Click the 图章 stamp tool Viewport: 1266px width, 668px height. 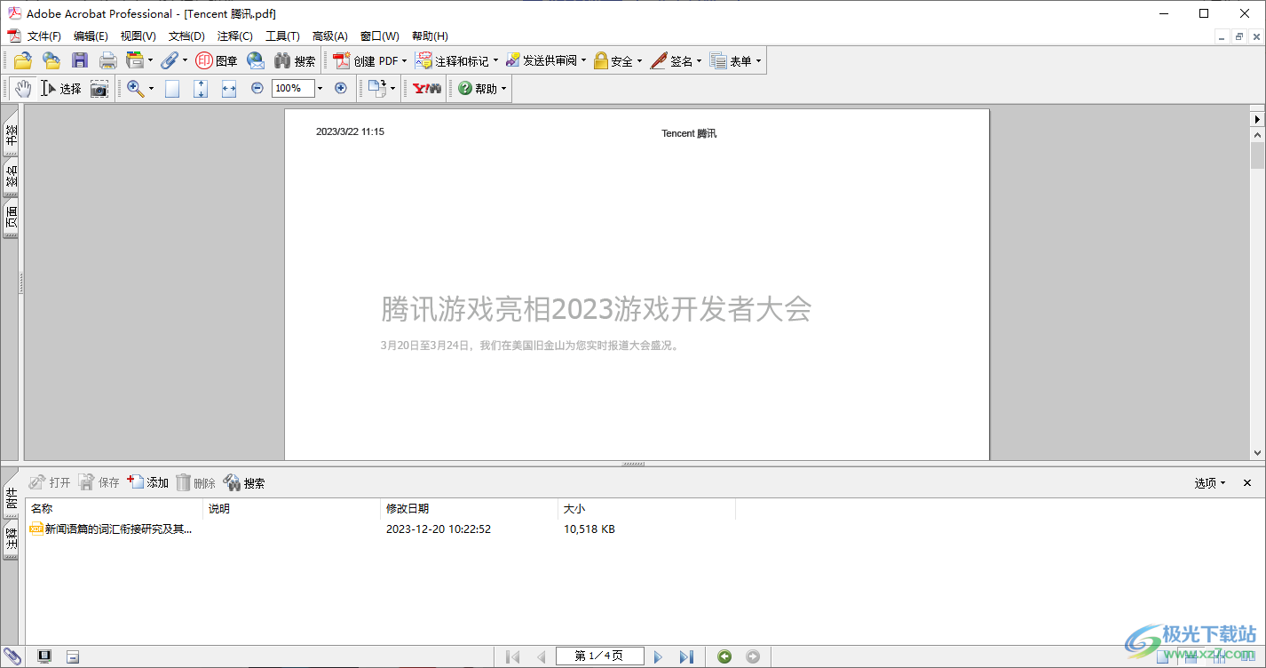click(217, 60)
